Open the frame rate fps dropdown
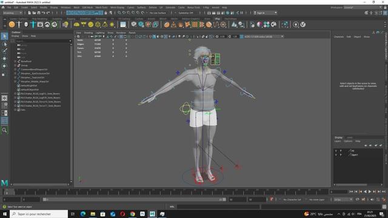Viewport: 388px width, 218px height. pos(344,199)
